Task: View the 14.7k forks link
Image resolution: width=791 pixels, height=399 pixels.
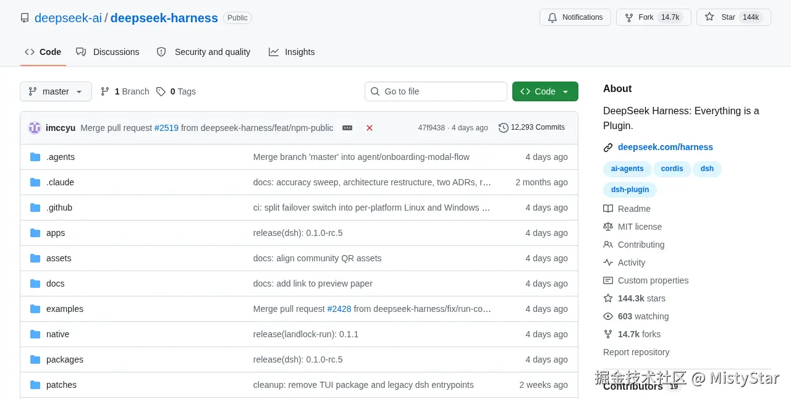Action: (639, 334)
